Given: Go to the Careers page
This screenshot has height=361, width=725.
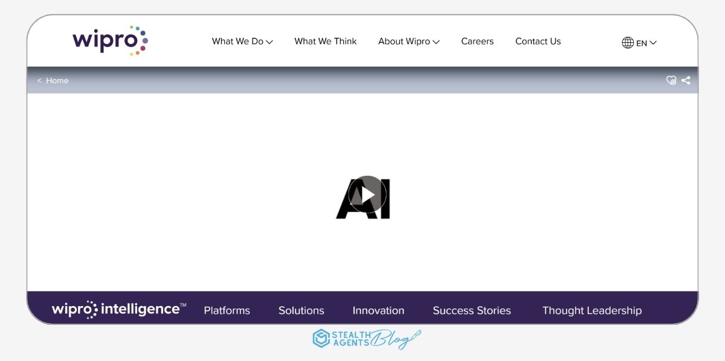Looking at the screenshot, I should (477, 42).
